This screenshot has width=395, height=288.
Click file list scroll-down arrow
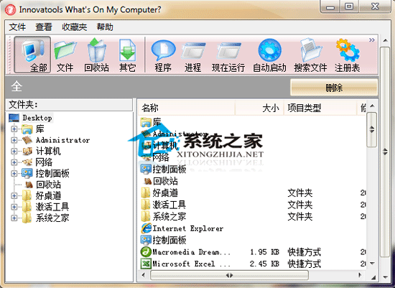373,264
